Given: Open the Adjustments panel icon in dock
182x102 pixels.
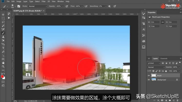Looking at the screenshot, I should pos(144,18).
